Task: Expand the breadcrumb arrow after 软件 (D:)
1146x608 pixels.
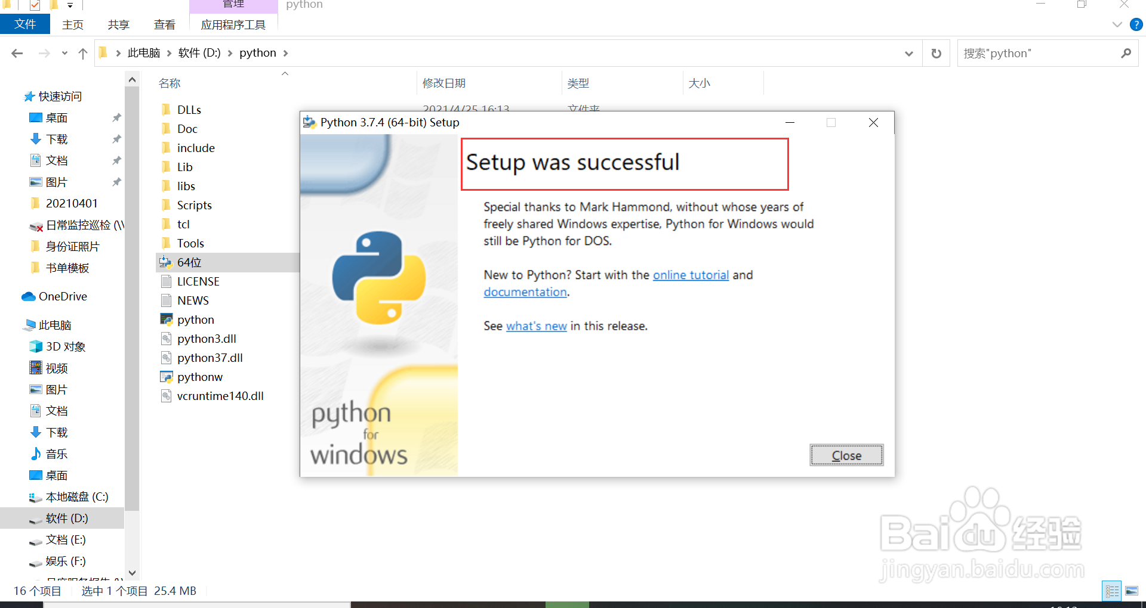Action: [x=230, y=52]
